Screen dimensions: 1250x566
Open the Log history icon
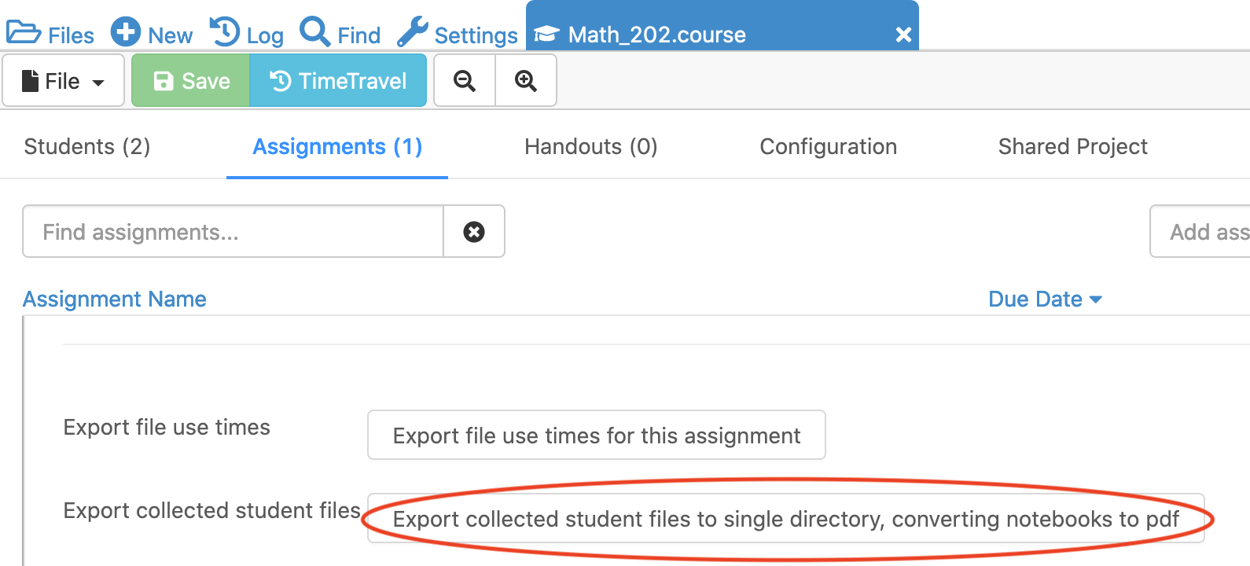(225, 32)
